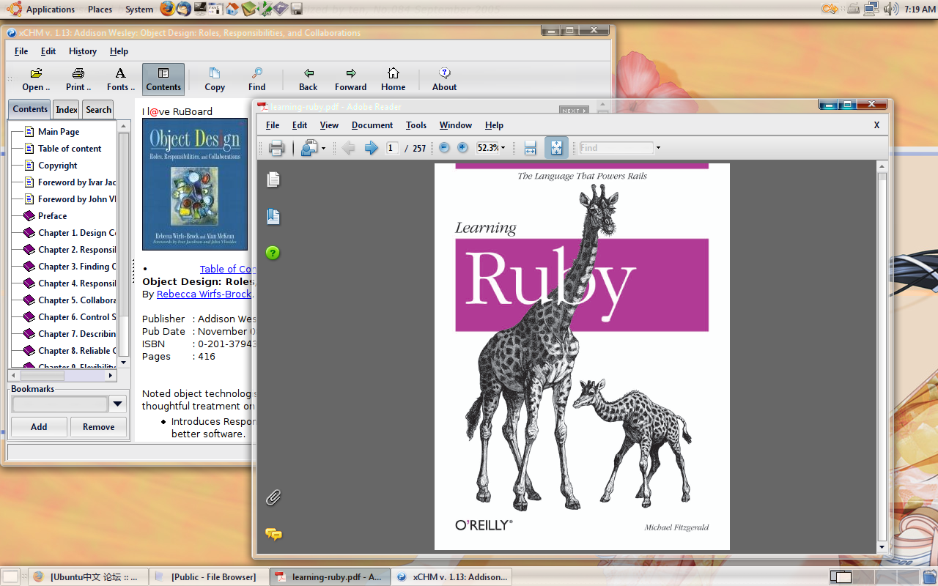Toggle the Contents panel button in xCHM
938x586 pixels.
(x=163, y=80)
